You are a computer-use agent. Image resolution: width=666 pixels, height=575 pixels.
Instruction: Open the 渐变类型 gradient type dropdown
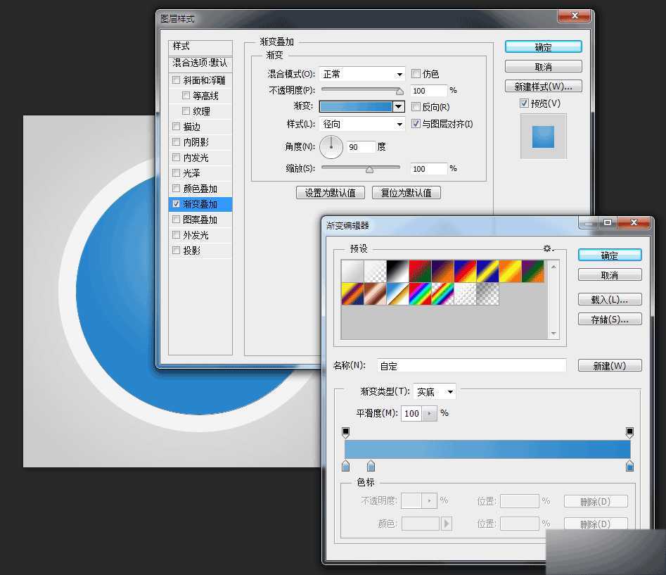[x=435, y=392]
